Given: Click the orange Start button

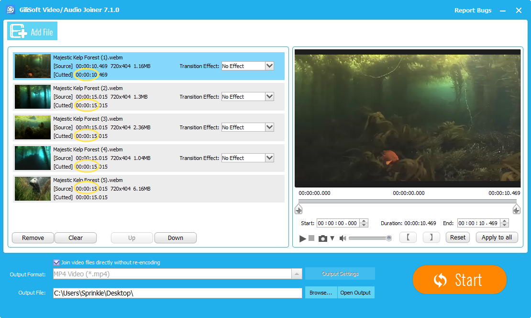Looking at the screenshot, I should 460,280.
